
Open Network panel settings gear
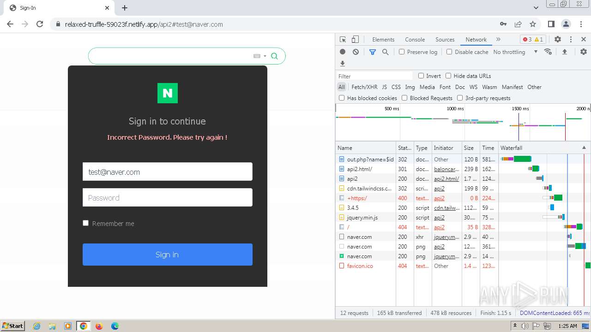click(584, 52)
